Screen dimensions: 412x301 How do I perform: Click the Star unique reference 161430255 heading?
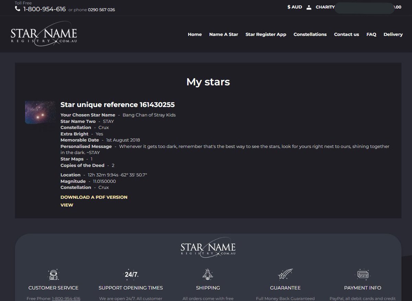point(117,105)
